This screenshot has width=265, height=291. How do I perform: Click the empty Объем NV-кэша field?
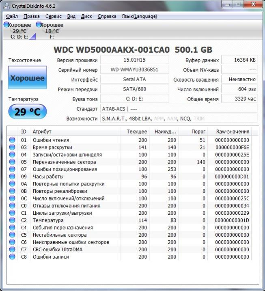tap(239, 70)
